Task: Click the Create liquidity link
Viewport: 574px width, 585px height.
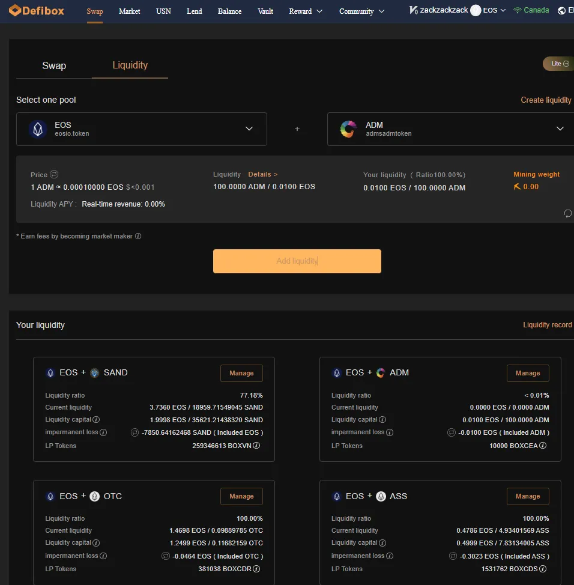Action: pos(546,100)
